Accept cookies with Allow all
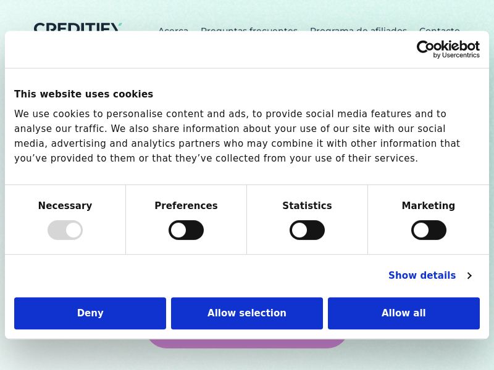The width and height of the screenshot is (494, 370). tap(404, 313)
